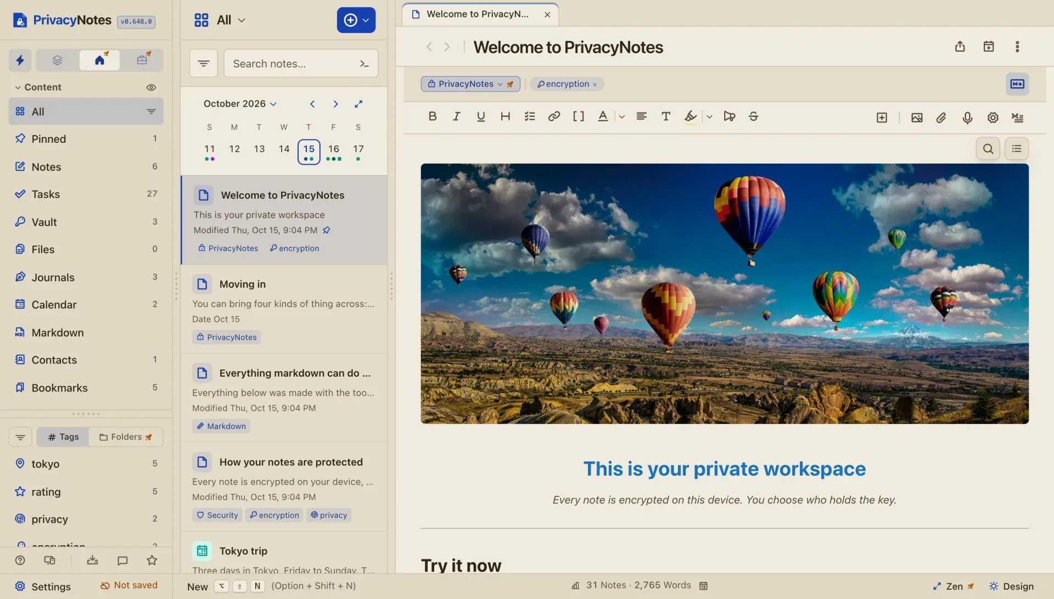Insert an image into the note
This screenshot has height=599, width=1054.
coord(917,117)
